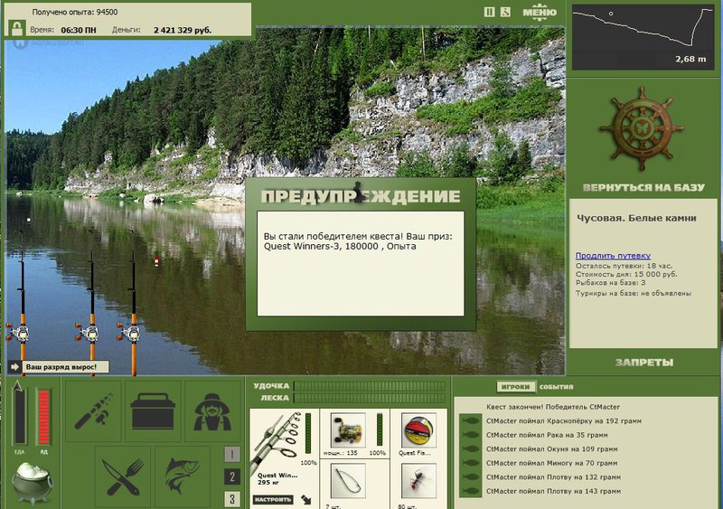The image size is (723, 509).
Task: Click the red-white float on the water
Action: pyautogui.click(x=156, y=261)
